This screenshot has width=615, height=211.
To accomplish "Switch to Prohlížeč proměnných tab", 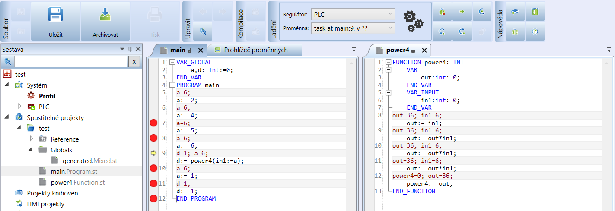I will point(255,50).
